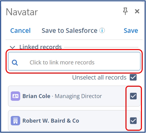Uncheck the Robert W. Baird & Co checkbox
Screen dimensions: 146x133
click(x=133, y=121)
